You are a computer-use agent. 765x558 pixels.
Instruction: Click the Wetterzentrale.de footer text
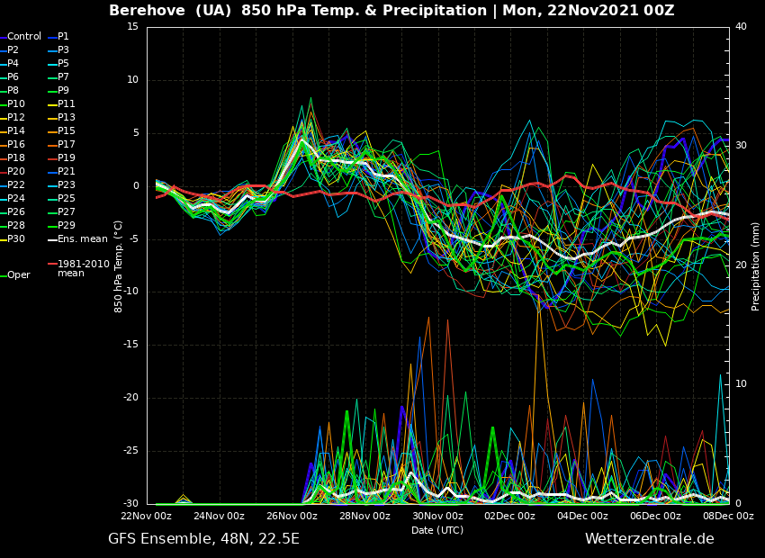coord(649,539)
